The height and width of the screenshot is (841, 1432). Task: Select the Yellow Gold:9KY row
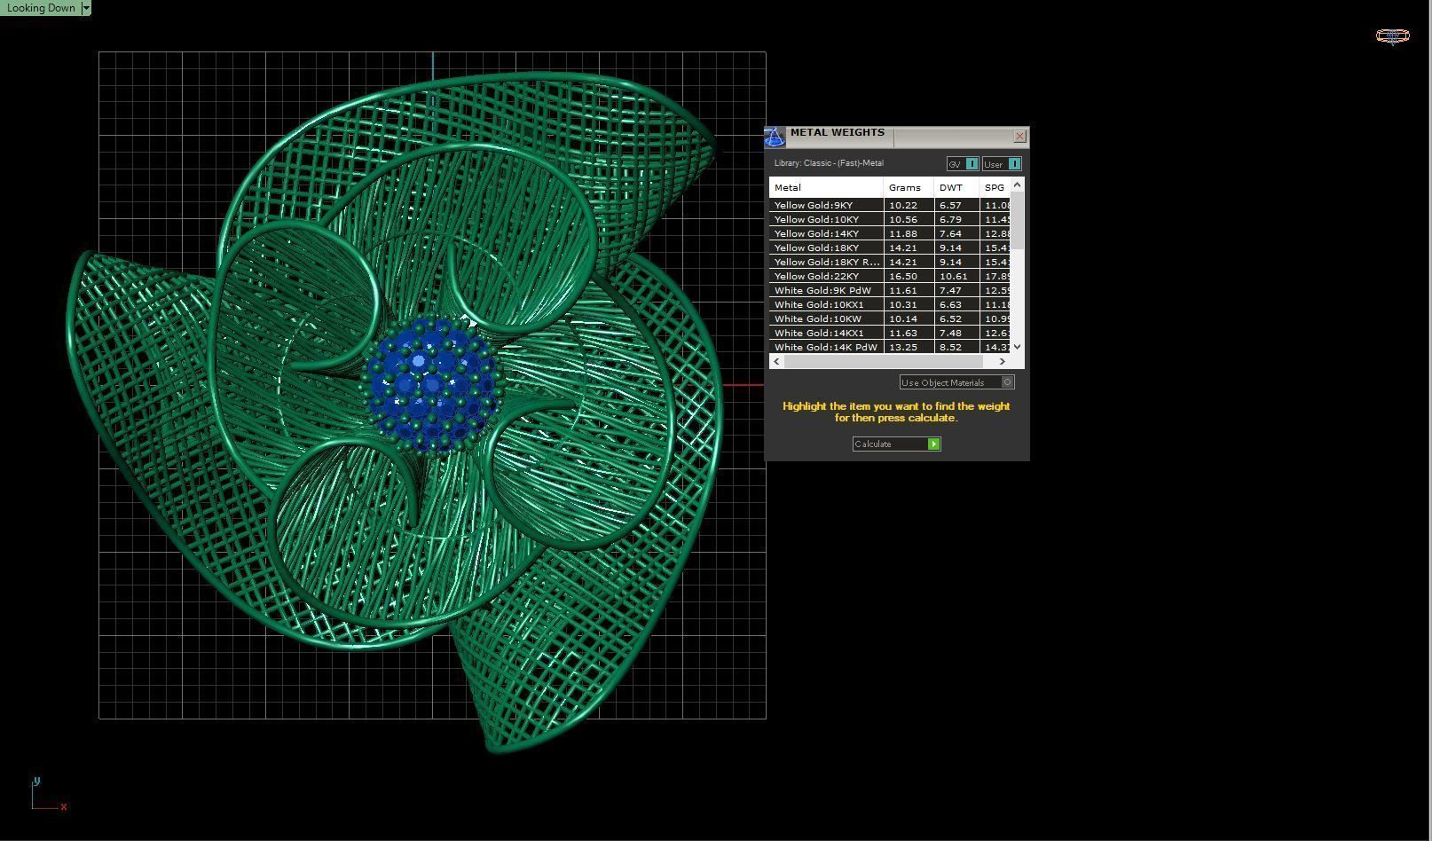(890, 205)
